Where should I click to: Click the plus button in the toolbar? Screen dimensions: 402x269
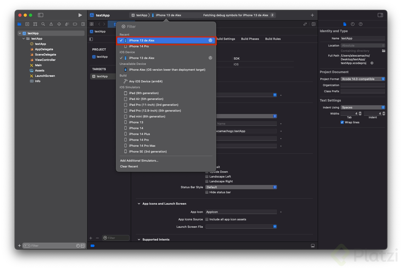tap(312, 15)
